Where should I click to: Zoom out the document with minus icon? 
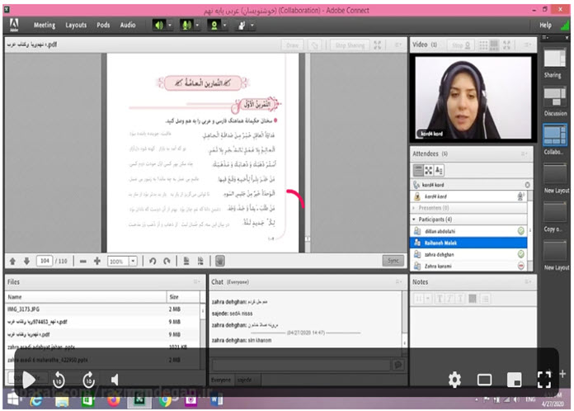(x=83, y=261)
